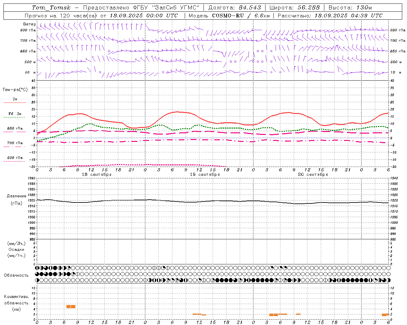
Task: Click the Высота: 130м header field
Action: pos(350,8)
